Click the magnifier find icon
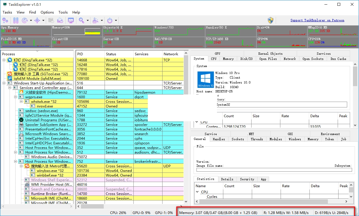 [82, 20]
